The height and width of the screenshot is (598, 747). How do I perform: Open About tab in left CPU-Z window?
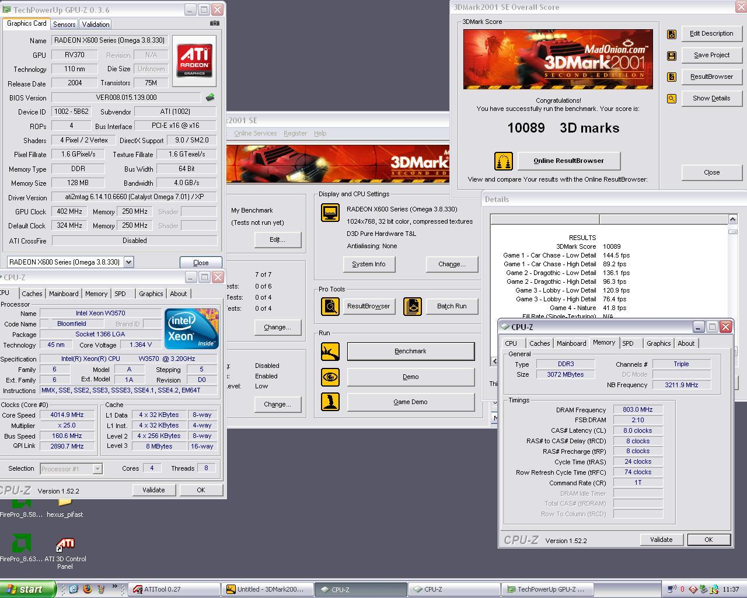click(x=179, y=294)
